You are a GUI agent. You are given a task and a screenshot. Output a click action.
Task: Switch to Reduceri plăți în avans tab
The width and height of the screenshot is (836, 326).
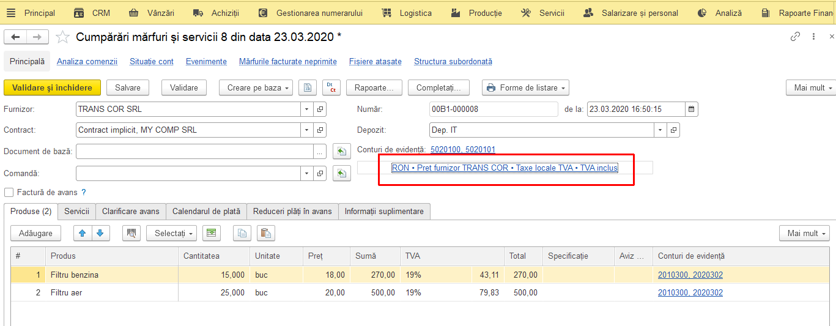(292, 211)
